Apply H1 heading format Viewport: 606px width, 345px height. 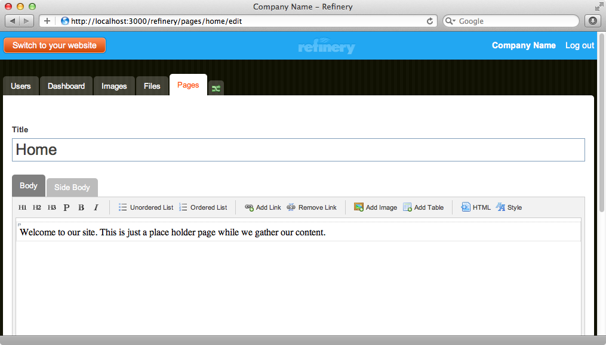point(23,207)
